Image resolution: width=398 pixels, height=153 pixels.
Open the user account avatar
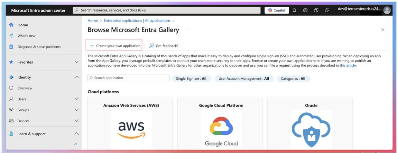(387, 10)
